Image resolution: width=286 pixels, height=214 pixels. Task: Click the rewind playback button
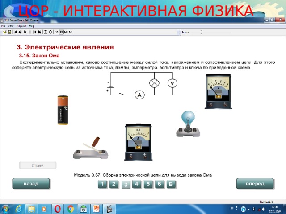click(x=20, y=32)
